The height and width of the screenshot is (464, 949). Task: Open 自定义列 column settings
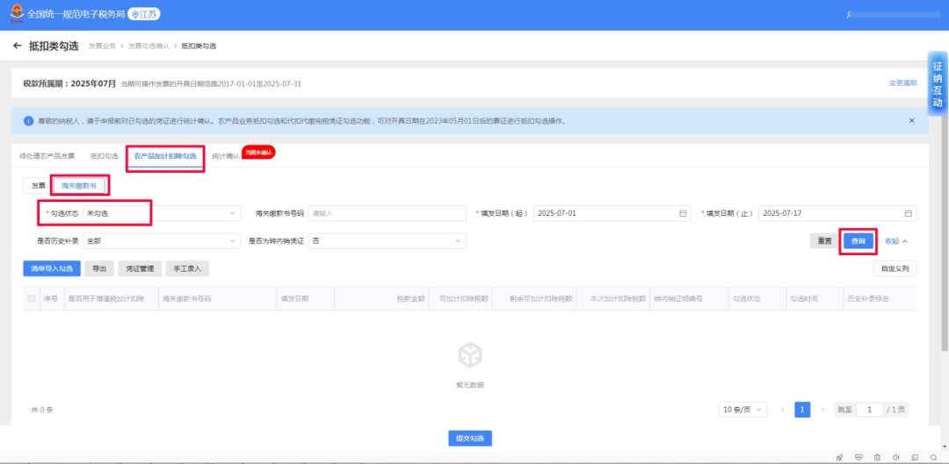[895, 269]
